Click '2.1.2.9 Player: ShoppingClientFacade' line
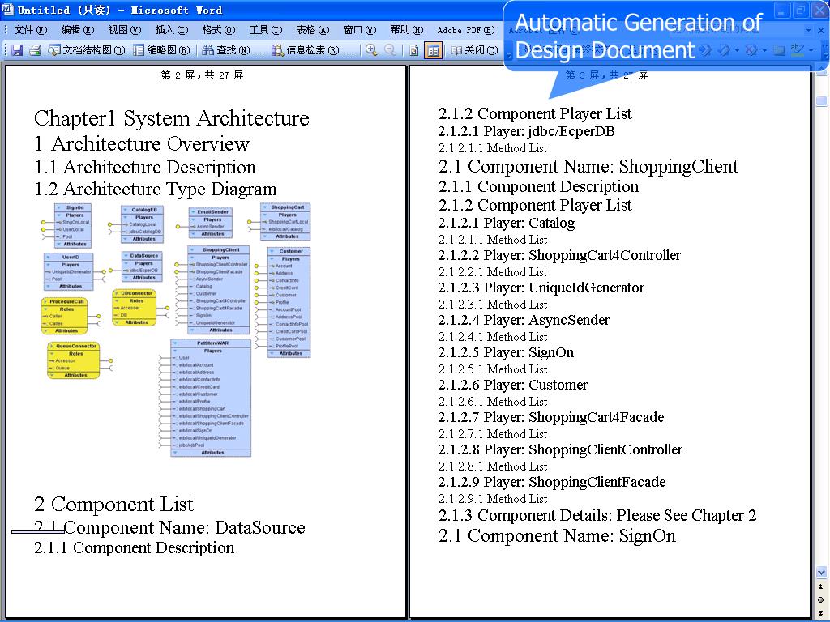 [551, 482]
